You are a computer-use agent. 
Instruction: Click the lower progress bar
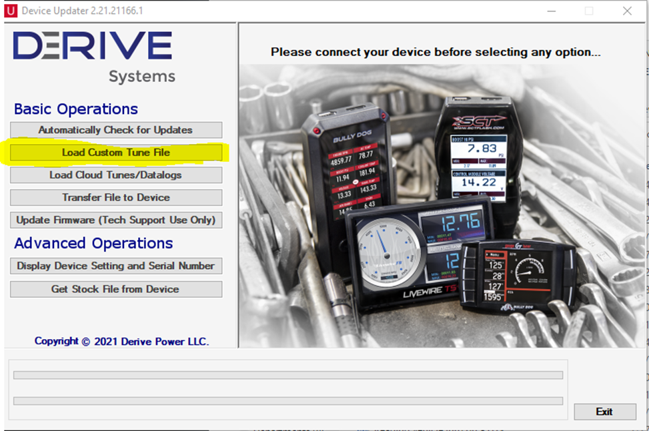[288, 401]
